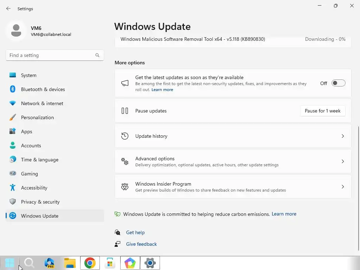Click the Accessibility figure icon
Screen dimensions: 360x270
[13, 188]
